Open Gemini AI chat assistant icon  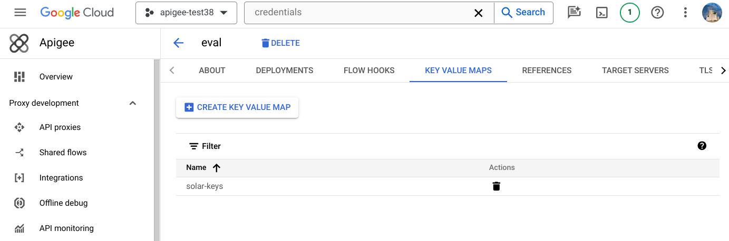point(574,13)
